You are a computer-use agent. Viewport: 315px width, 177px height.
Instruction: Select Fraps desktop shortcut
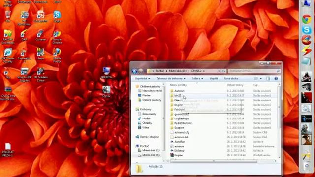pos(40,54)
